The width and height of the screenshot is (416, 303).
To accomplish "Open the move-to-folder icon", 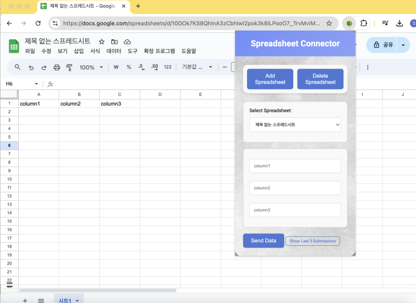I will pos(114,42).
